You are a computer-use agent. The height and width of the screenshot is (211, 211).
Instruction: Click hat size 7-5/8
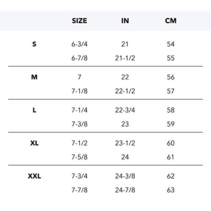click(79, 157)
